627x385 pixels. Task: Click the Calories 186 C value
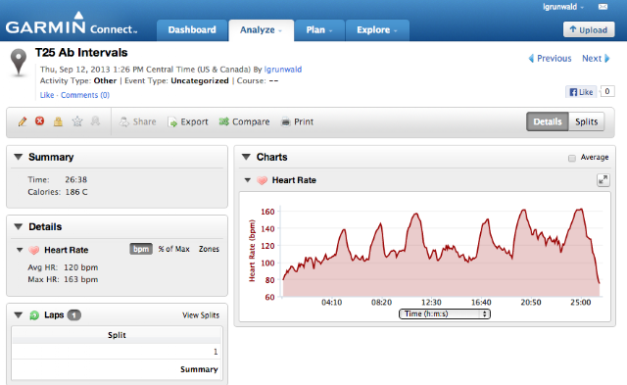coord(76,192)
